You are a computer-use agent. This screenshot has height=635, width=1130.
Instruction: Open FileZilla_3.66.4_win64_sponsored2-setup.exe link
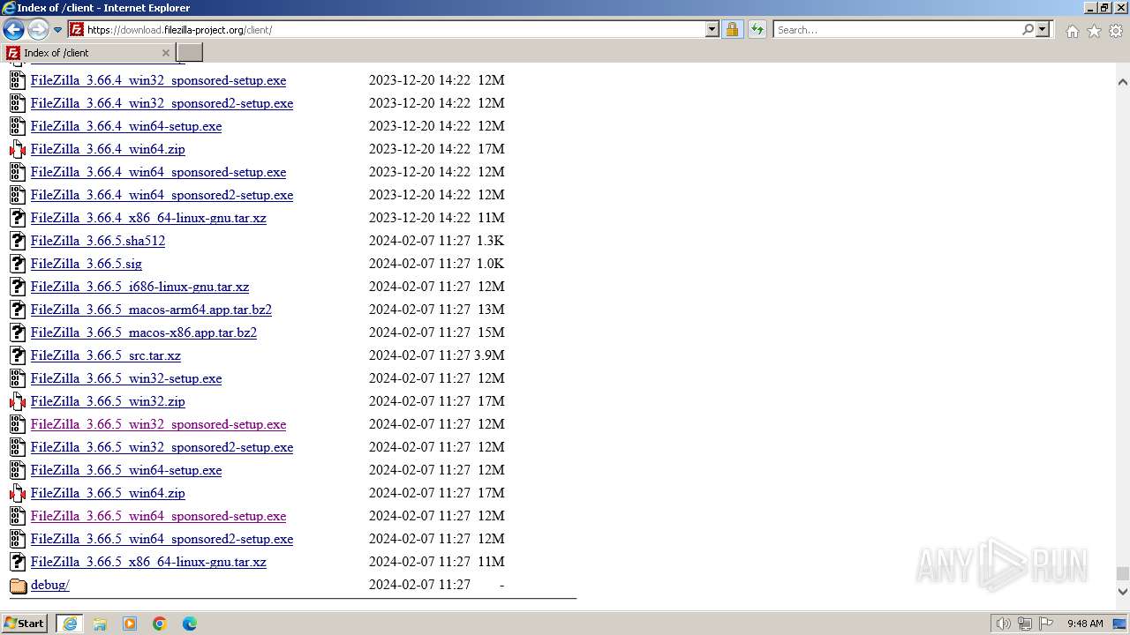click(162, 195)
